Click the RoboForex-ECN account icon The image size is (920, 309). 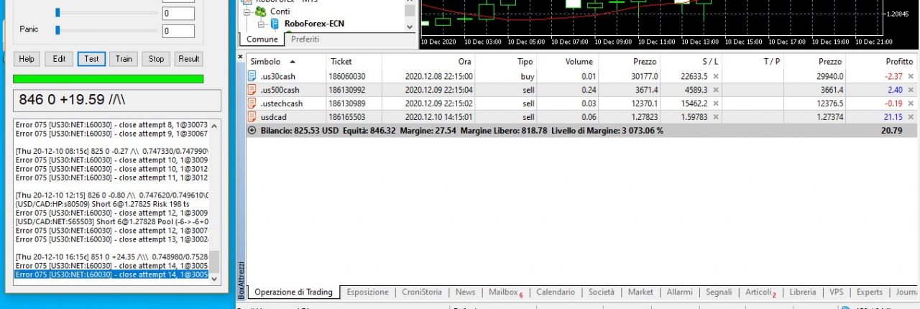(275, 24)
